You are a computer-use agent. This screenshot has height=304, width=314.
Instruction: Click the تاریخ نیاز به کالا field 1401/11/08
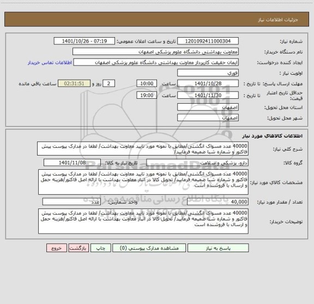coord(72,163)
